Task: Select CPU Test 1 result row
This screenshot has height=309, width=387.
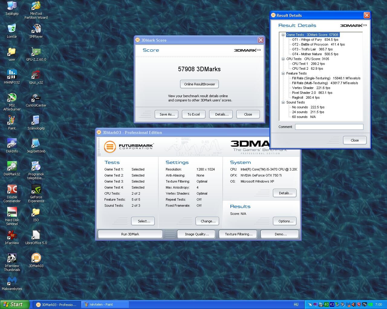Action: click(x=308, y=64)
